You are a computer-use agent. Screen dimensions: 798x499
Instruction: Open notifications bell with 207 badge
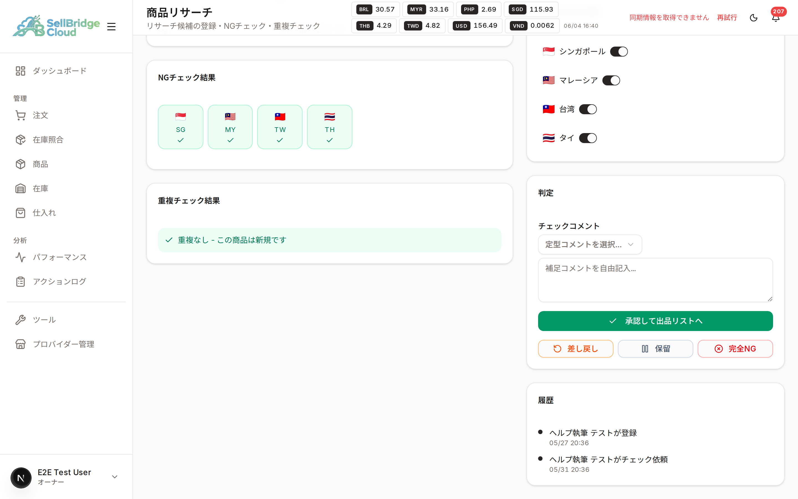(776, 18)
